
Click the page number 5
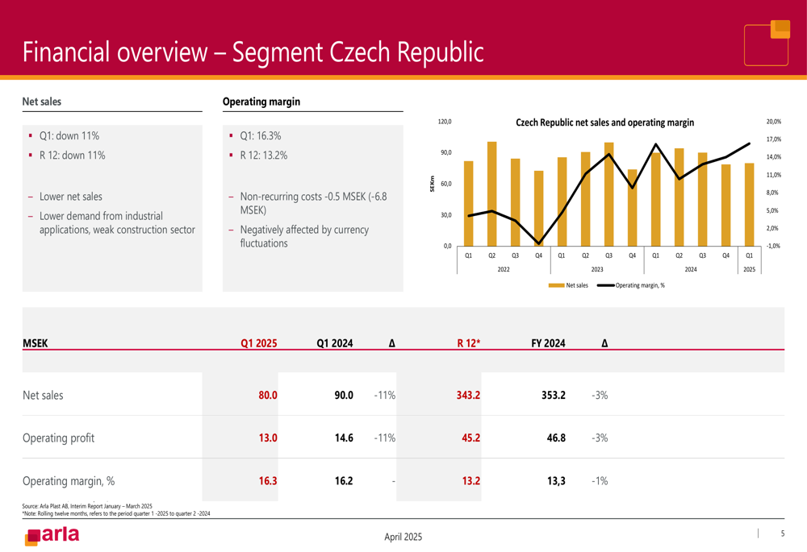pos(783,533)
